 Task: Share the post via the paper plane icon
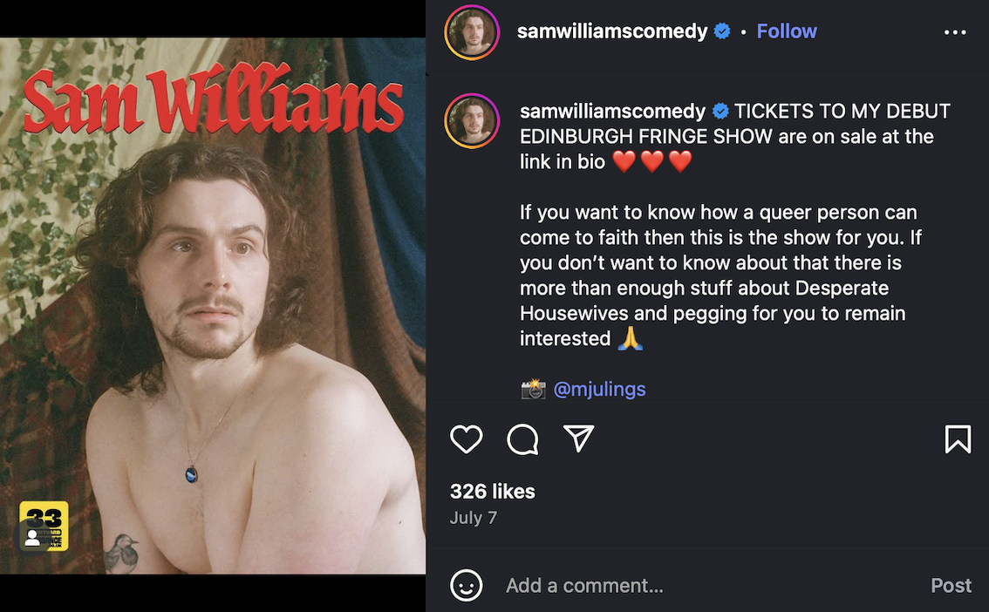tap(578, 439)
